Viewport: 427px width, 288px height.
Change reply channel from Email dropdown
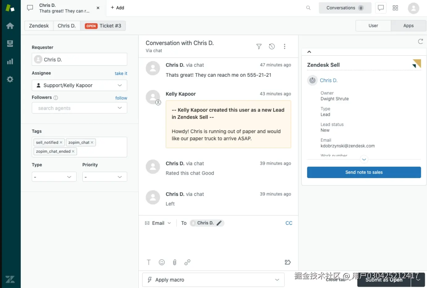[x=158, y=223]
